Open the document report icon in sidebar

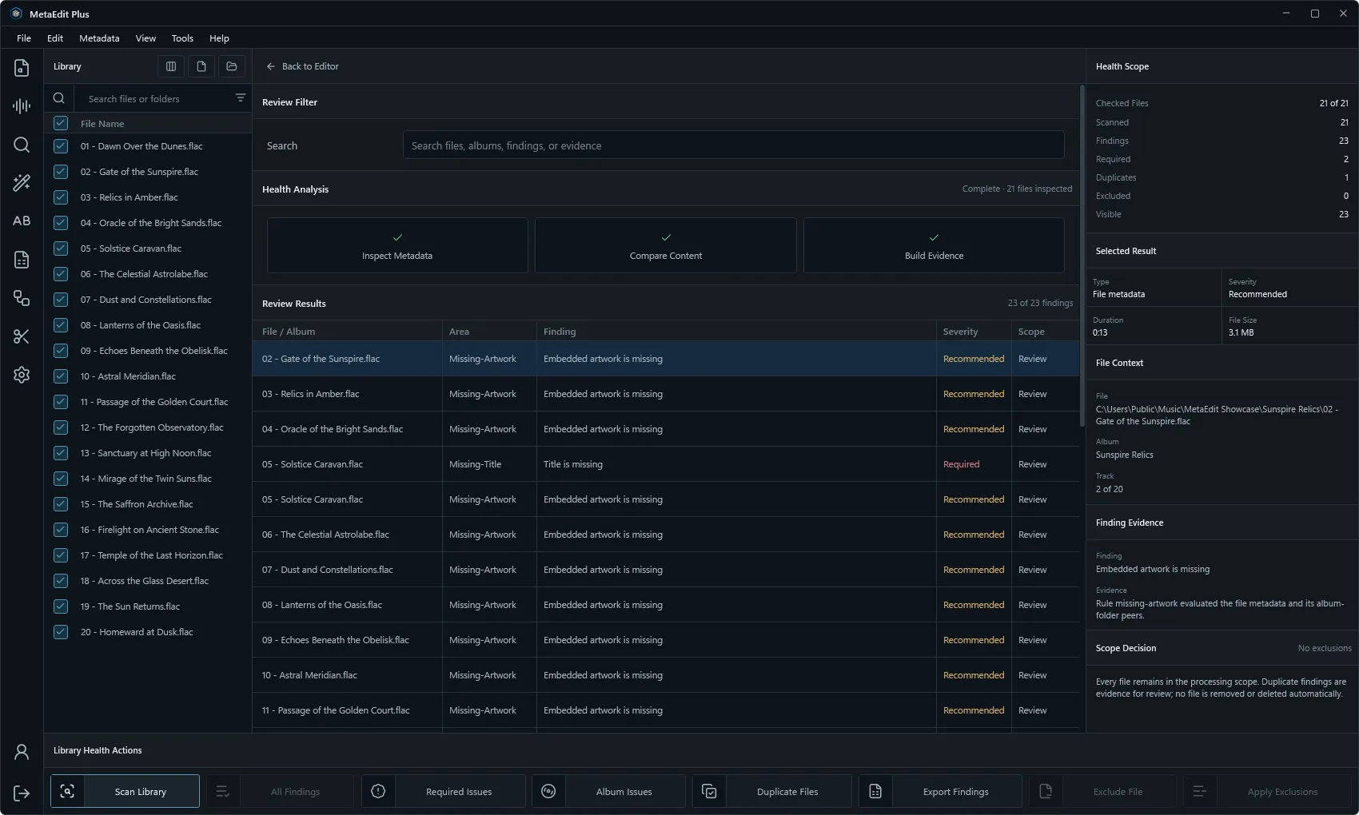(22, 260)
